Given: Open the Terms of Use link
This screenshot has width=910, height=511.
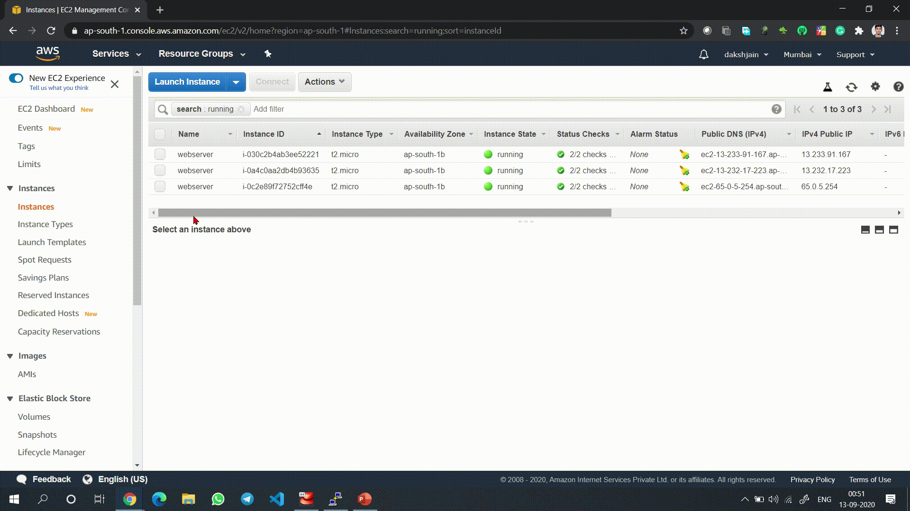Looking at the screenshot, I should [x=870, y=480].
